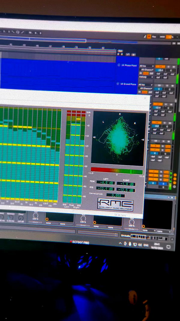Click the Set locator button

click(120, 51)
